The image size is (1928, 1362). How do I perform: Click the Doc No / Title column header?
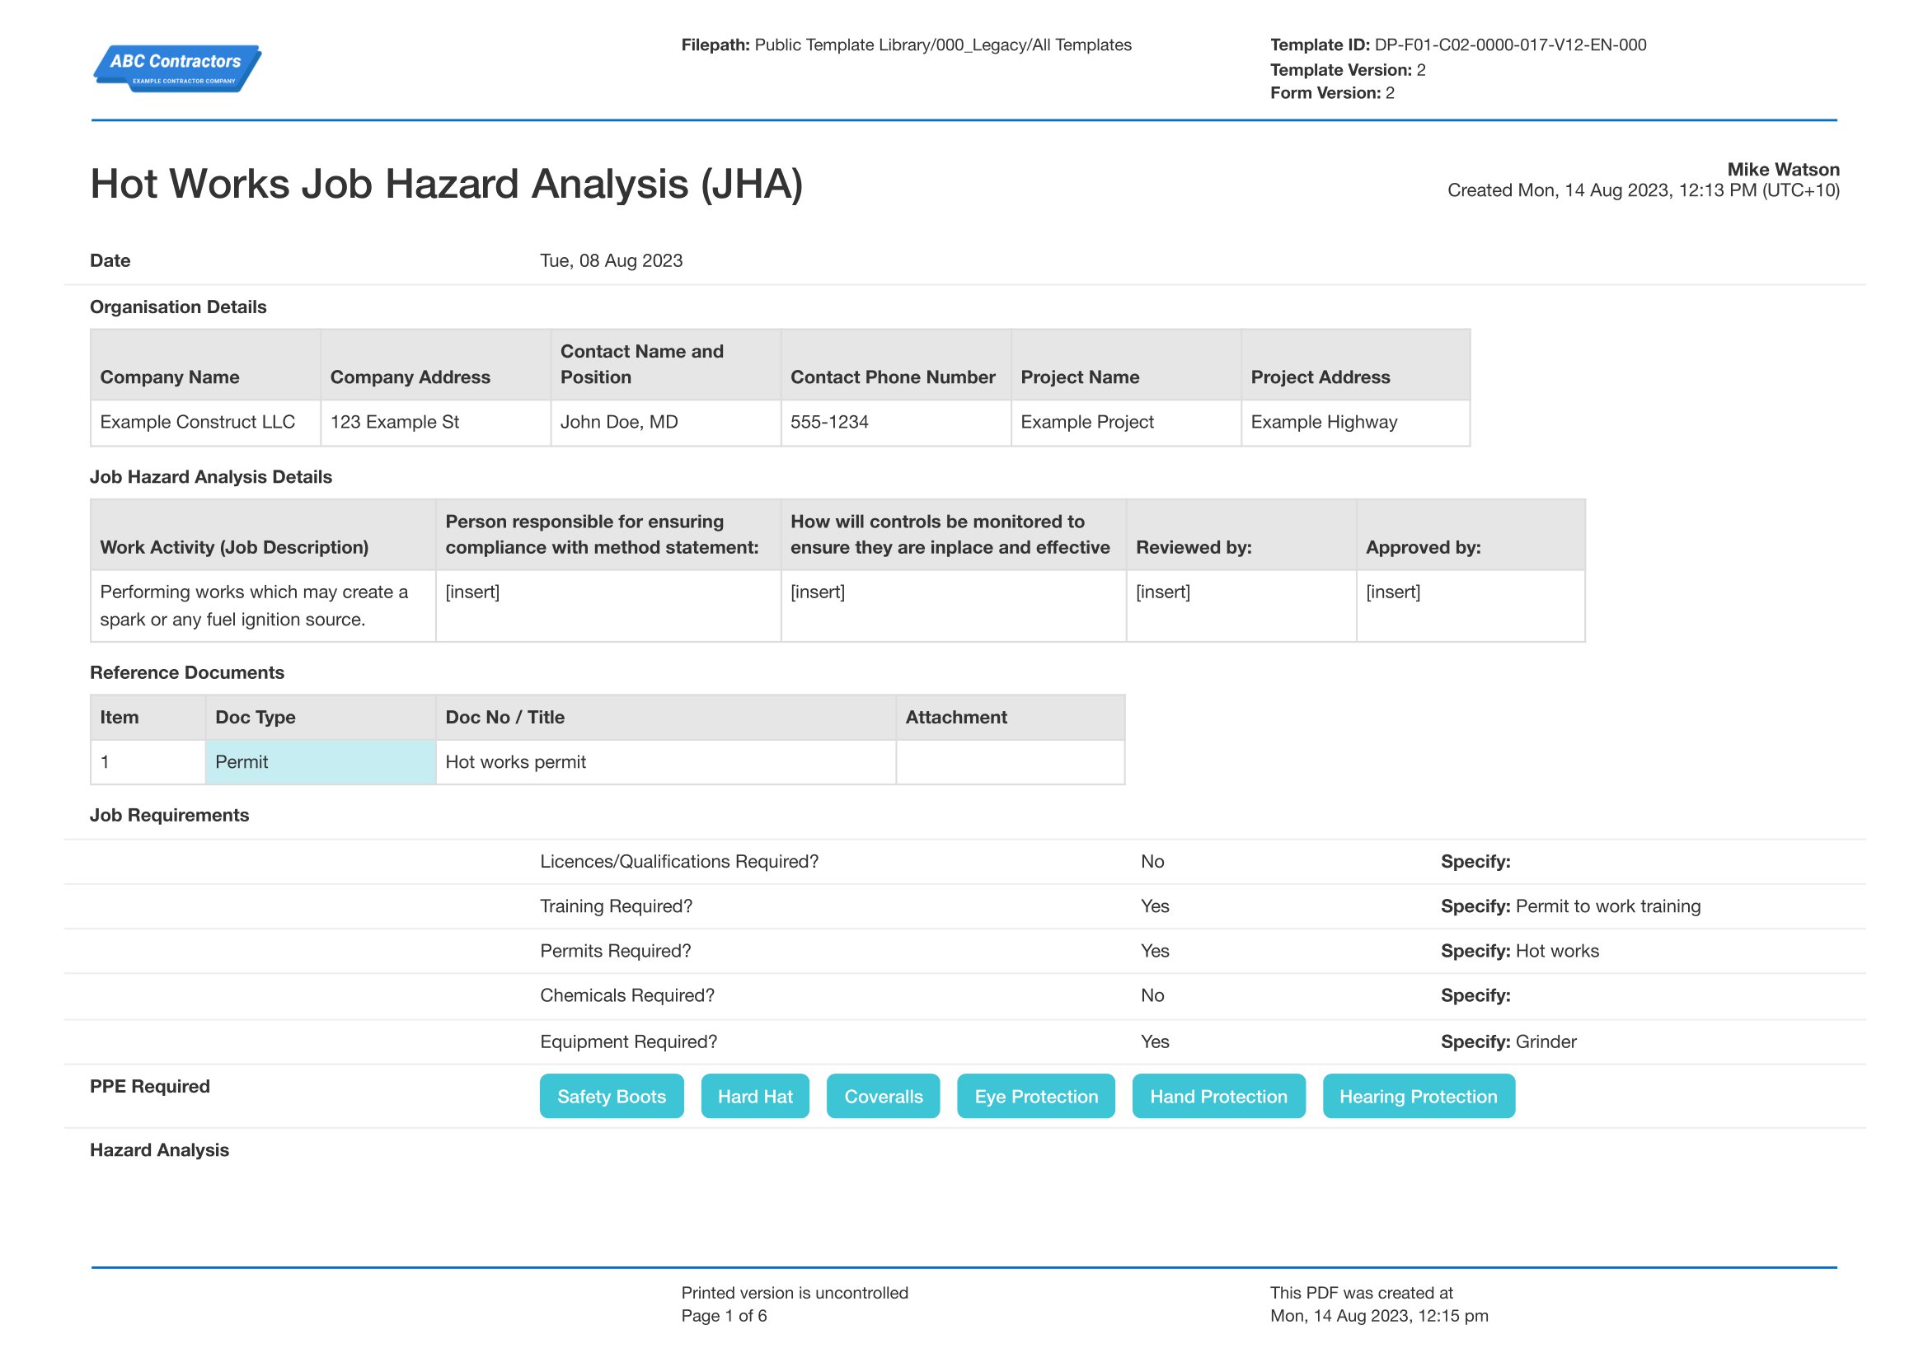(666, 718)
